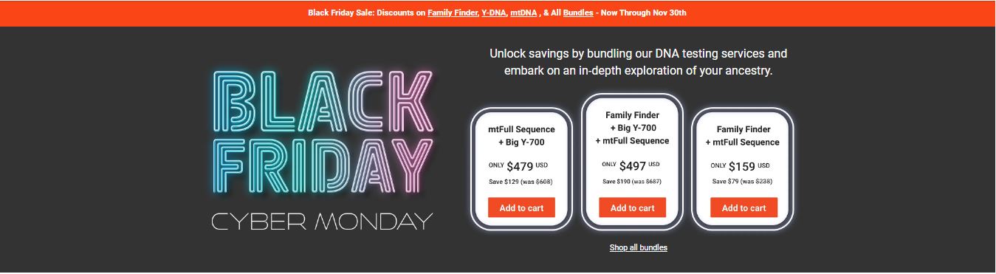
Task: Open the Family Finder link in banner
Action: (453, 13)
